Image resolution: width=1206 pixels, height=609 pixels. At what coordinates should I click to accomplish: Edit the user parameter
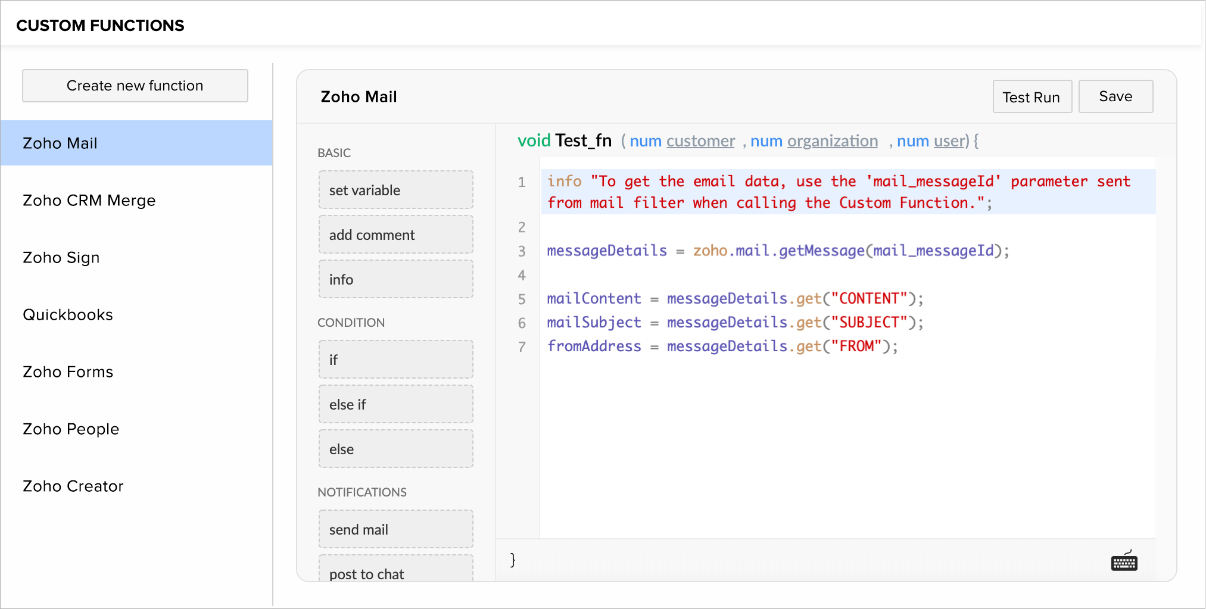[x=949, y=141]
